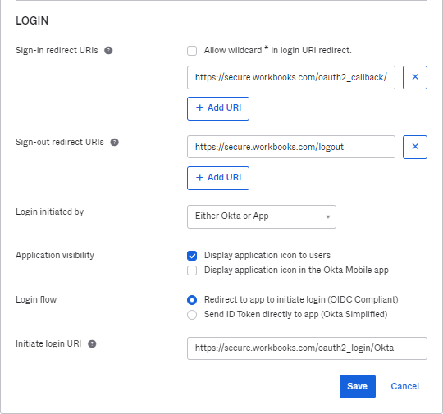Image resolution: width=443 pixels, height=414 pixels.
Task: Focus the sign-in redirect URI field
Action: (x=291, y=77)
